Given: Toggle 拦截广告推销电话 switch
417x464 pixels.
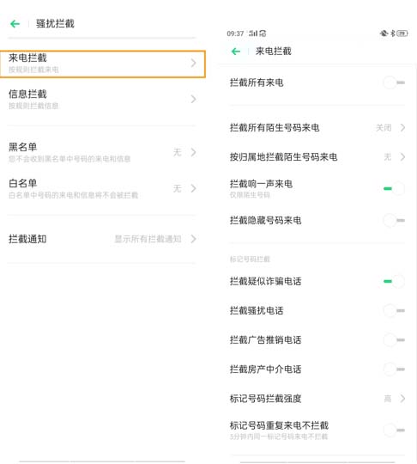Looking at the screenshot, I should pyautogui.click(x=394, y=339).
